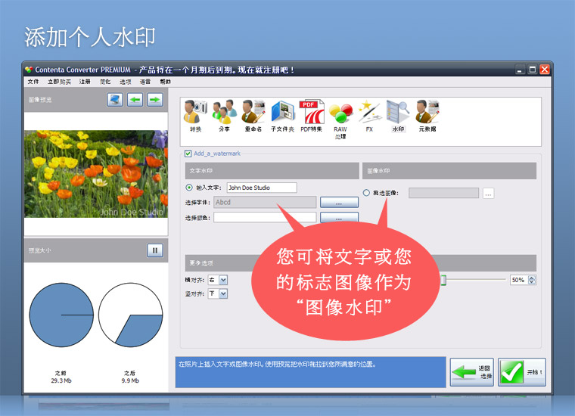Pause the preview size calculation
This screenshot has height=416, width=575.
tap(154, 250)
